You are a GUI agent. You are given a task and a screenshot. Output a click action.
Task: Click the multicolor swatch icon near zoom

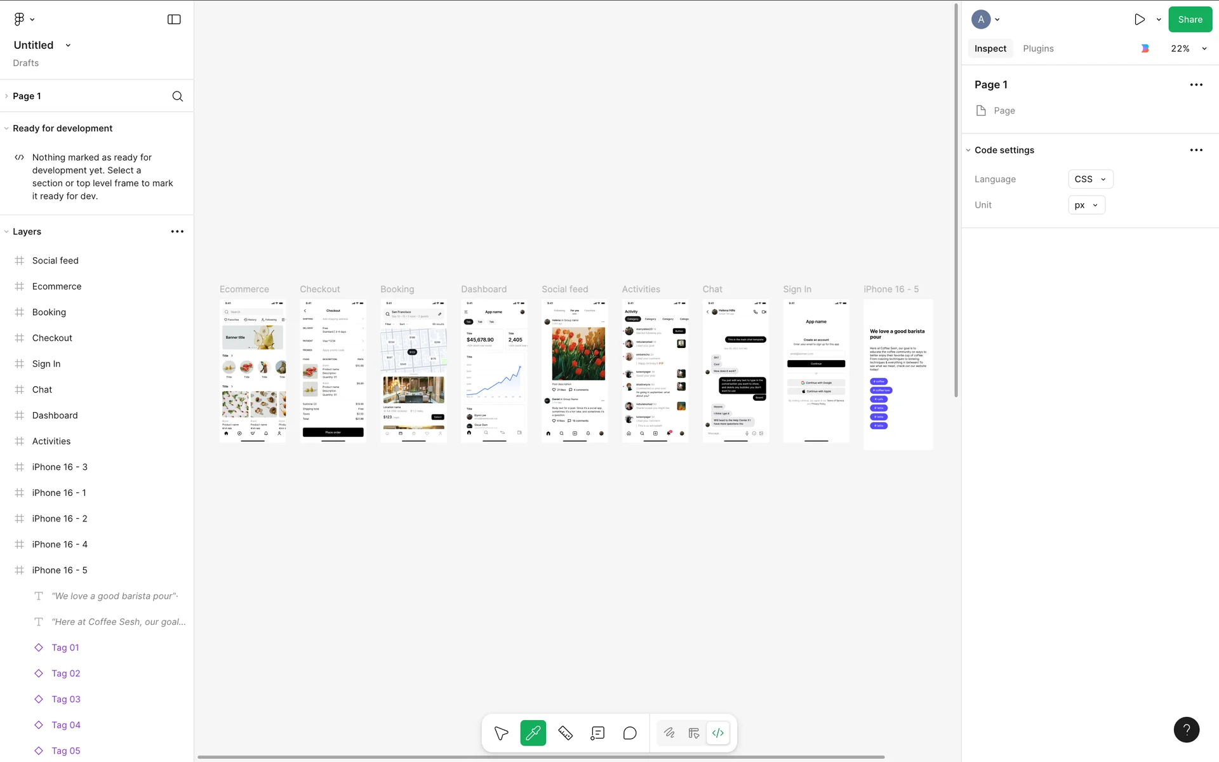pos(1145,49)
